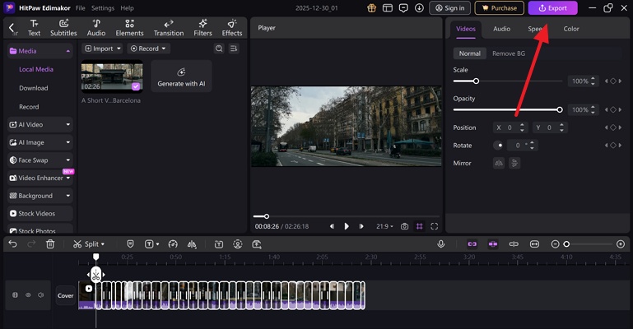The height and width of the screenshot is (329, 633).
Task: Click the speed gauge icon in timeline toolbar
Action: pos(173,244)
